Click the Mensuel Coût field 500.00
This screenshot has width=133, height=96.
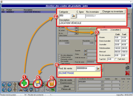(x=118, y=52)
